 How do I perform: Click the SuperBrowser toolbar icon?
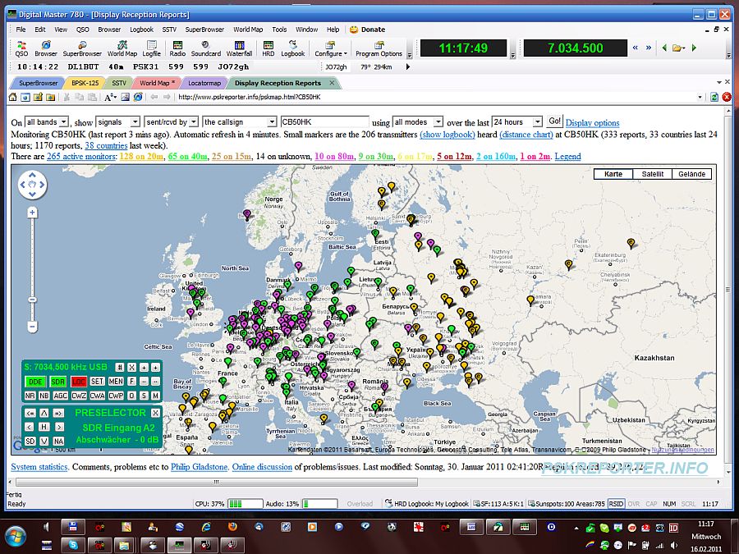(x=82, y=48)
